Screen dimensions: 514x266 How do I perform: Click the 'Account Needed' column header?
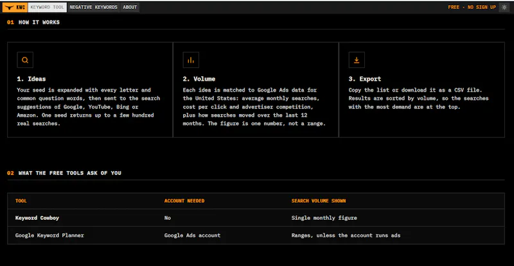pyautogui.click(x=184, y=201)
